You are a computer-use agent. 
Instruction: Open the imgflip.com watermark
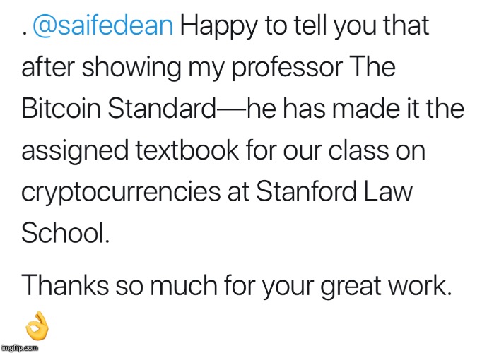click(x=20, y=348)
